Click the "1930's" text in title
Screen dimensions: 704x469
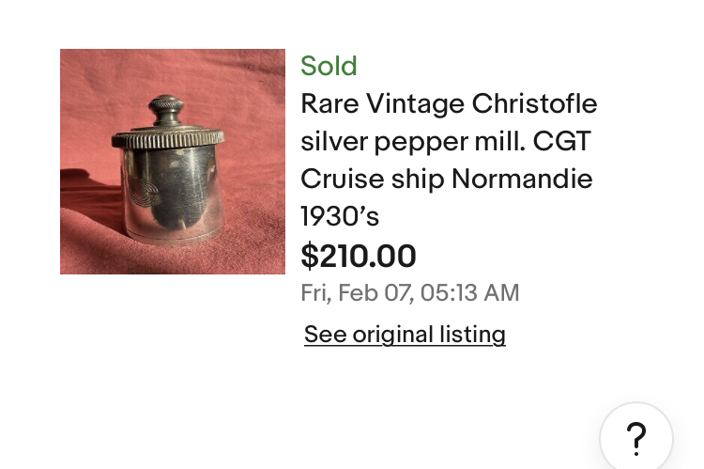click(340, 216)
